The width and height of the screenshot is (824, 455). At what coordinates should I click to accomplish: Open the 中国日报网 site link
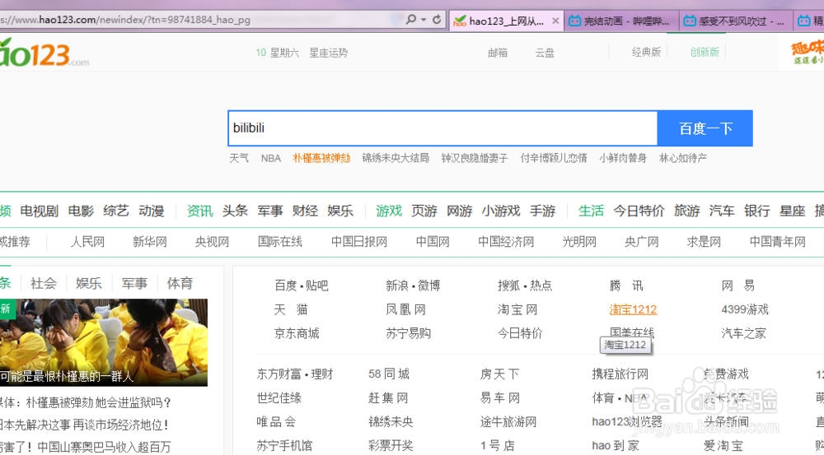[x=359, y=242]
